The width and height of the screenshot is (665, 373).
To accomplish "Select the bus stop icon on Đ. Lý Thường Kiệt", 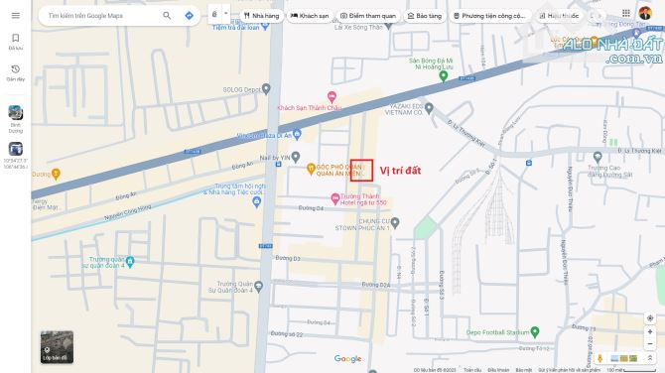I will [528, 163].
